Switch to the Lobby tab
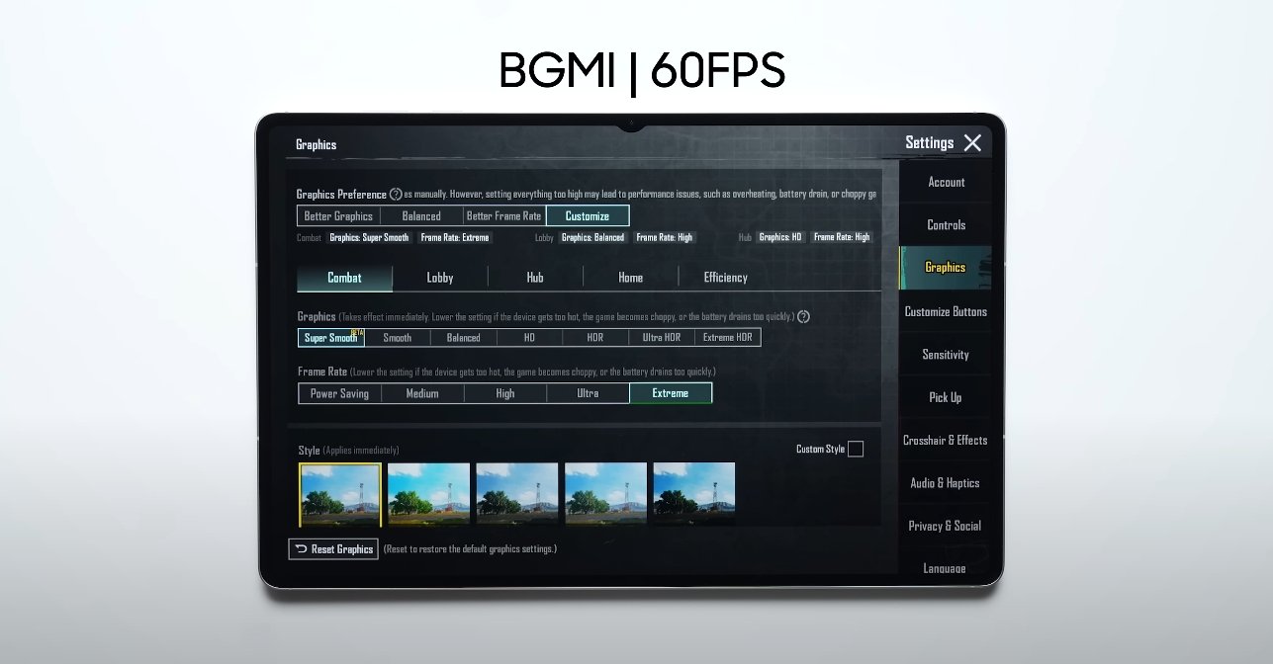This screenshot has height=664, width=1273. click(x=440, y=278)
